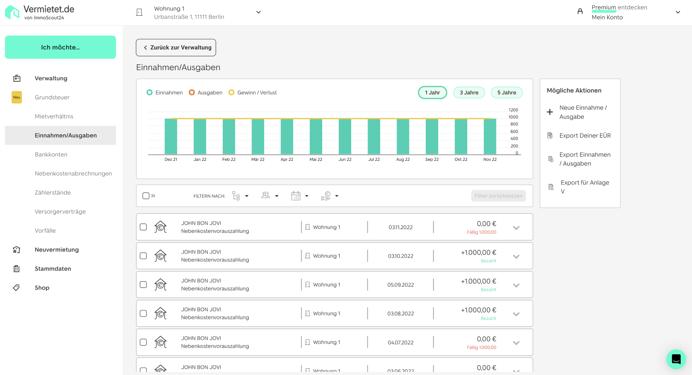The width and height of the screenshot is (692, 375).
Task: Go to Bankkonten in the sidebar
Action: [51, 154]
